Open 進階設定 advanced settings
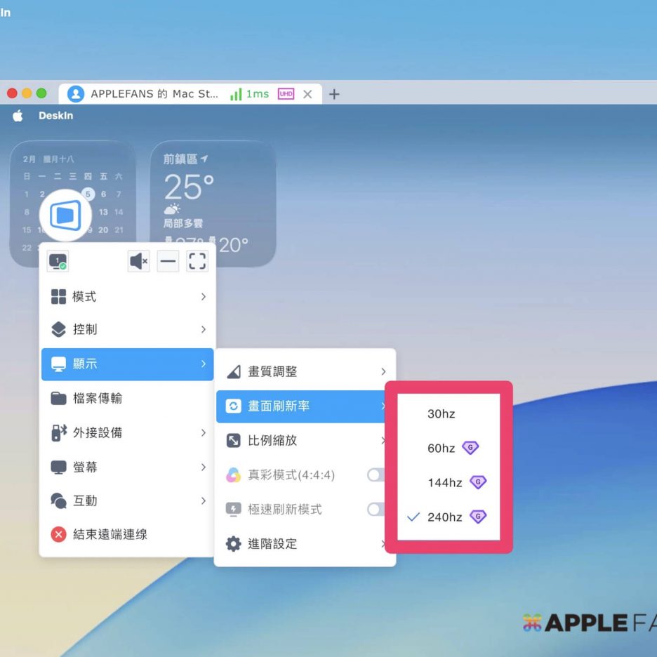Image resolution: width=657 pixels, height=657 pixels. [305, 543]
